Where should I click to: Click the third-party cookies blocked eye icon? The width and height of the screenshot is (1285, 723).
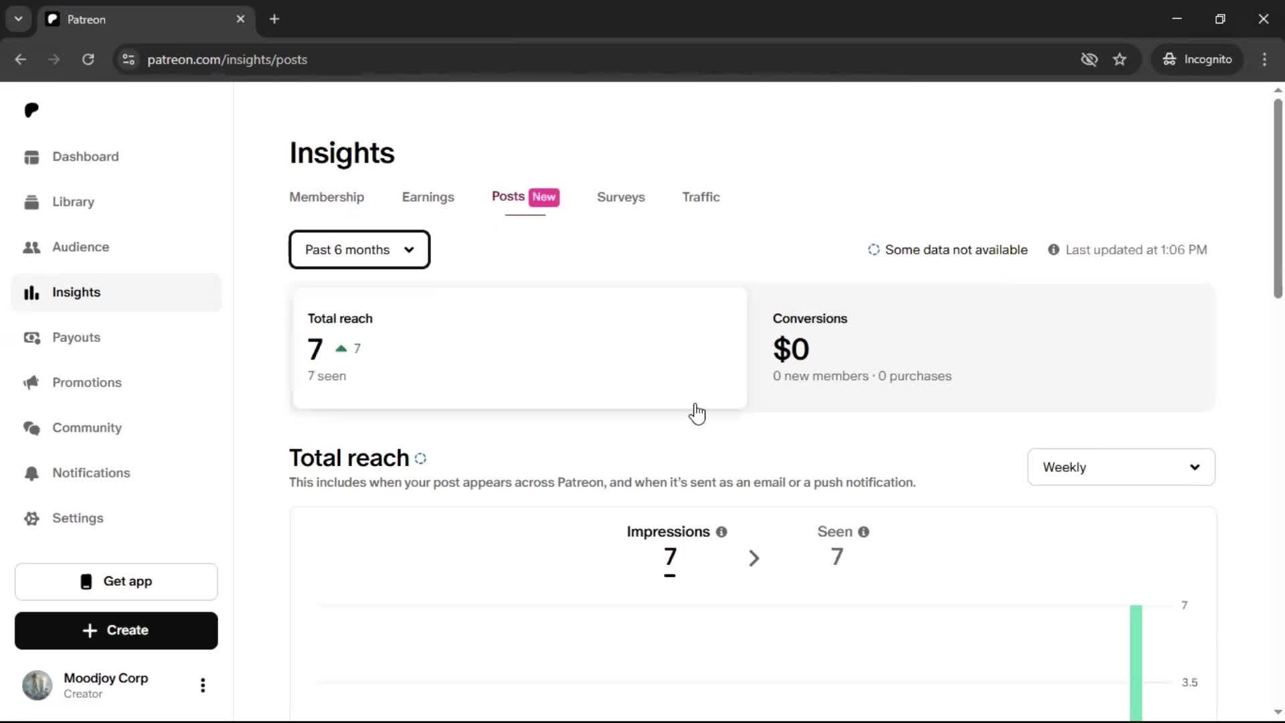click(x=1089, y=60)
